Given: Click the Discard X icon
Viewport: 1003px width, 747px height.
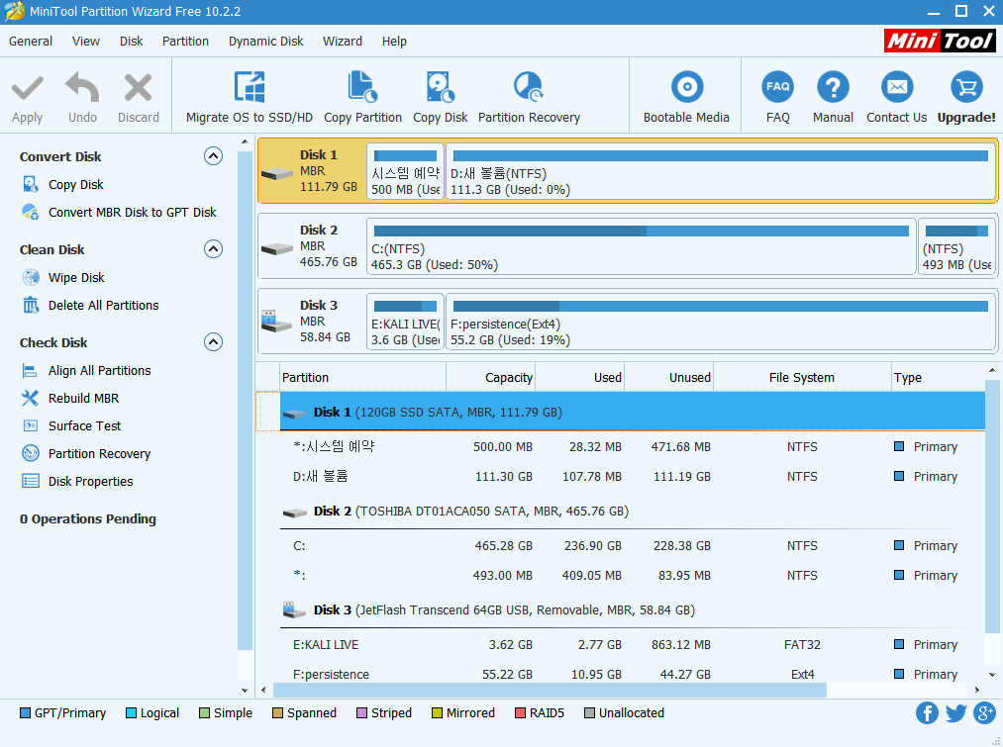Looking at the screenshot, I should point(139,88).
